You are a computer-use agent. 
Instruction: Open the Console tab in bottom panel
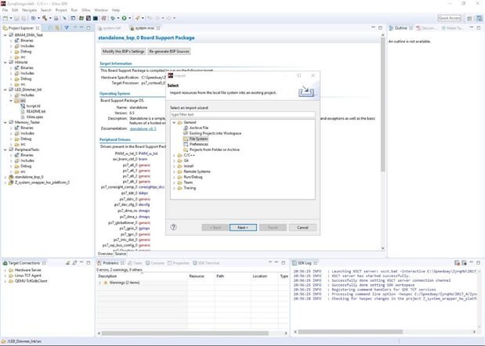coord(157,263)
